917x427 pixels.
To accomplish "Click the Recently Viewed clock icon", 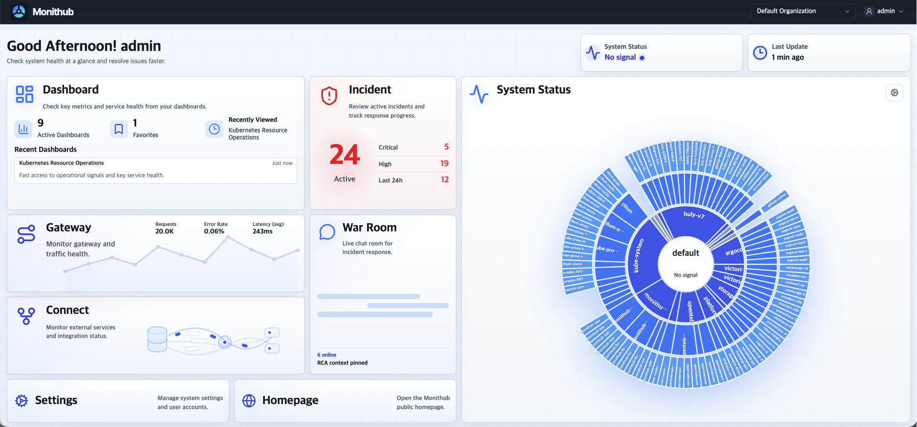I will tap(215, 129).
